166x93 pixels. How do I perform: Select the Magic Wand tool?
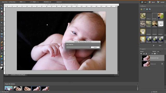point(2,22)
